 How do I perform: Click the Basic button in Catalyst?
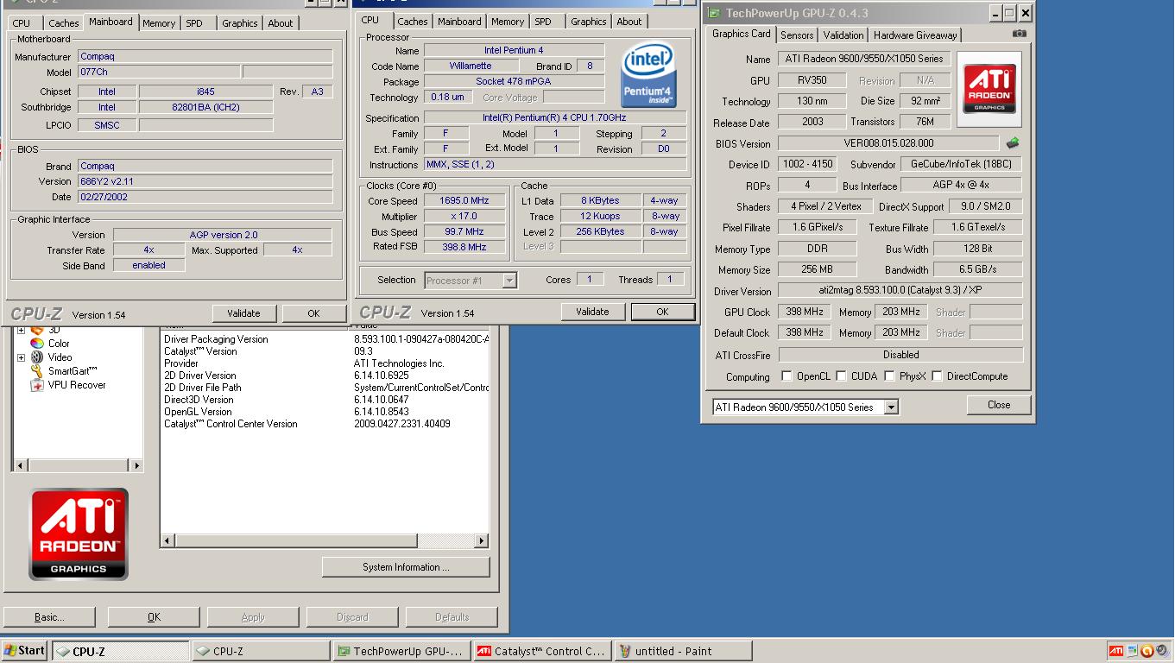click(x=49, y=617)
